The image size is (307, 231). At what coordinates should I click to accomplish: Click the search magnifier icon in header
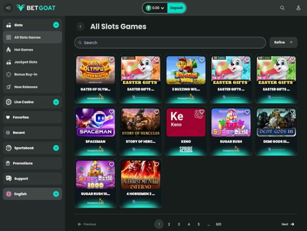point(282,8)
